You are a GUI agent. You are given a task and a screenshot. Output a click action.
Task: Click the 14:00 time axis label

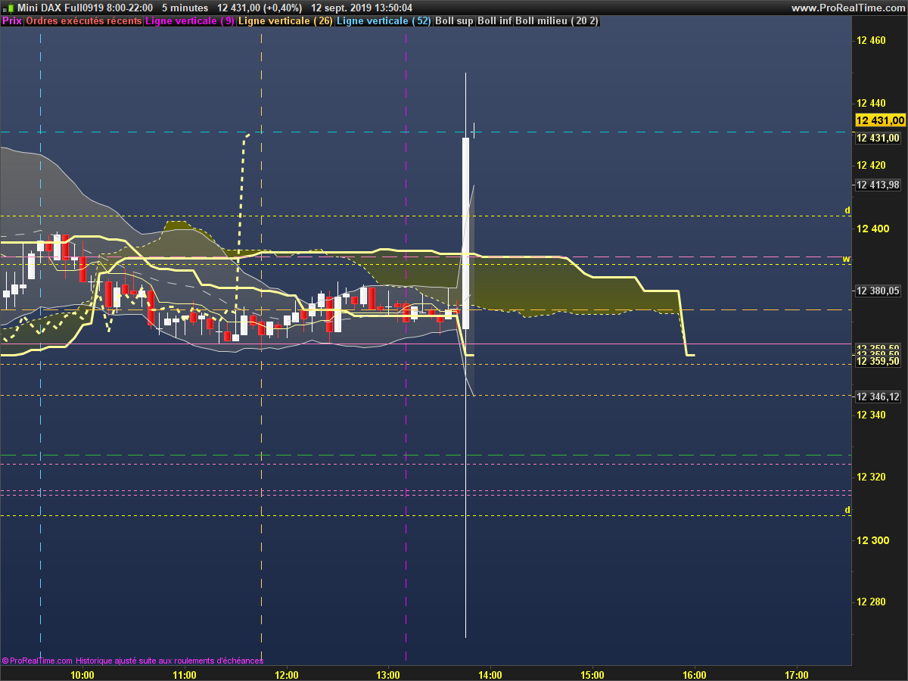pos(490,675)
